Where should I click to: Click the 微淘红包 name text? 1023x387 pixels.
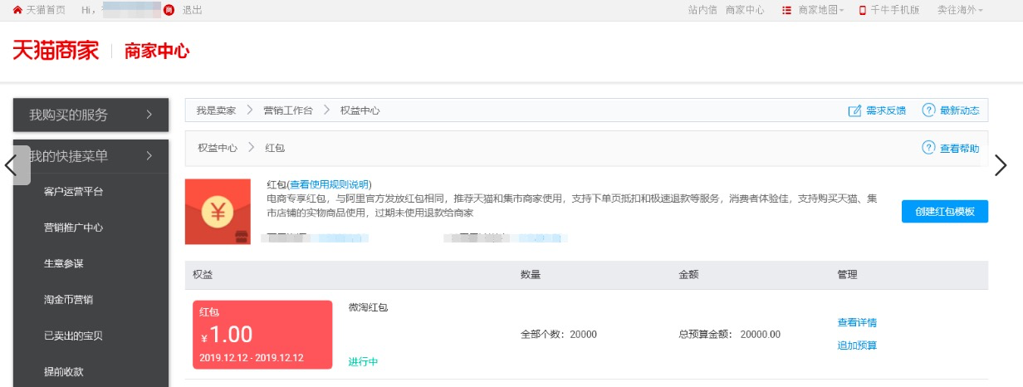[368, 307]
